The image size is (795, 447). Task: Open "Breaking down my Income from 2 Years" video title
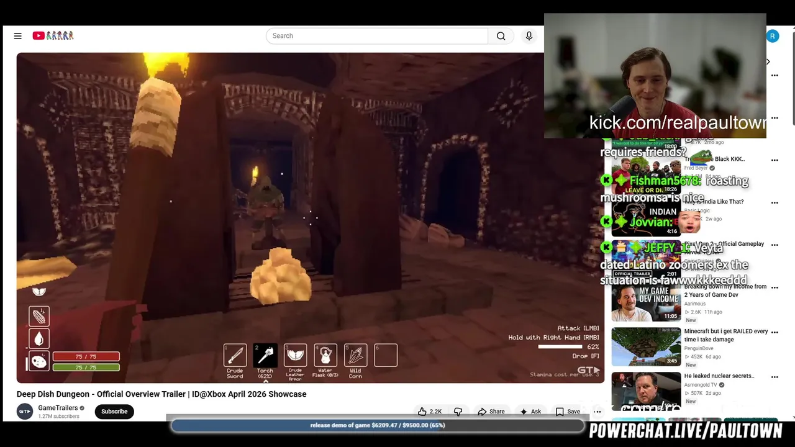(725, 291)
